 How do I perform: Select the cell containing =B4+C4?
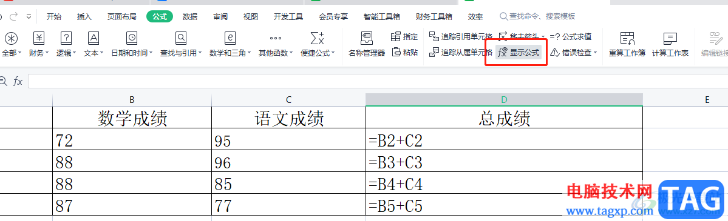504,183
